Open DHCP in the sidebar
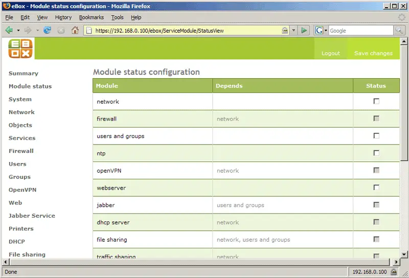 pos(17,242)
